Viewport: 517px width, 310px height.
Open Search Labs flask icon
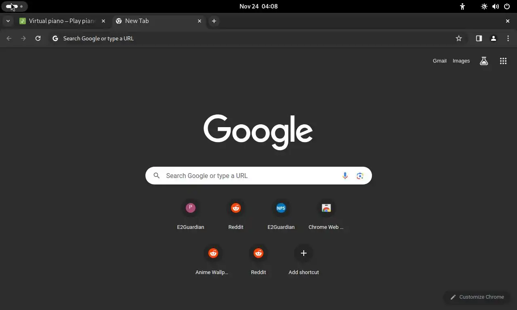[x=484, y=61]
